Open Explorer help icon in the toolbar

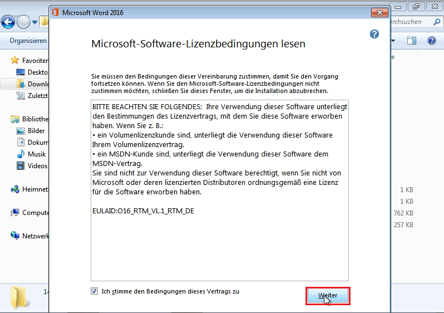pos(432,41)
